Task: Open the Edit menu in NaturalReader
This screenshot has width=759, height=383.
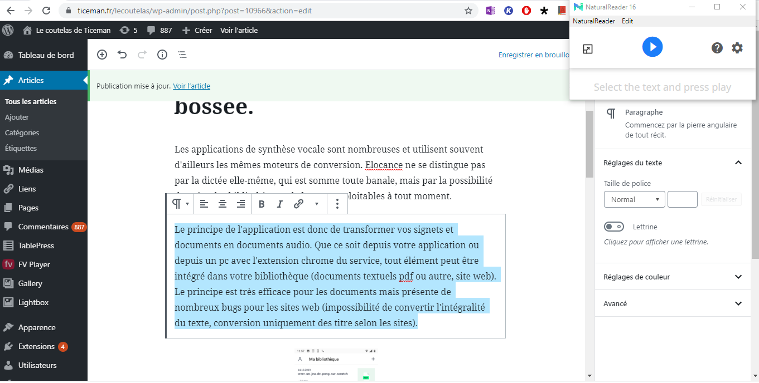Action: coord(627,21)
